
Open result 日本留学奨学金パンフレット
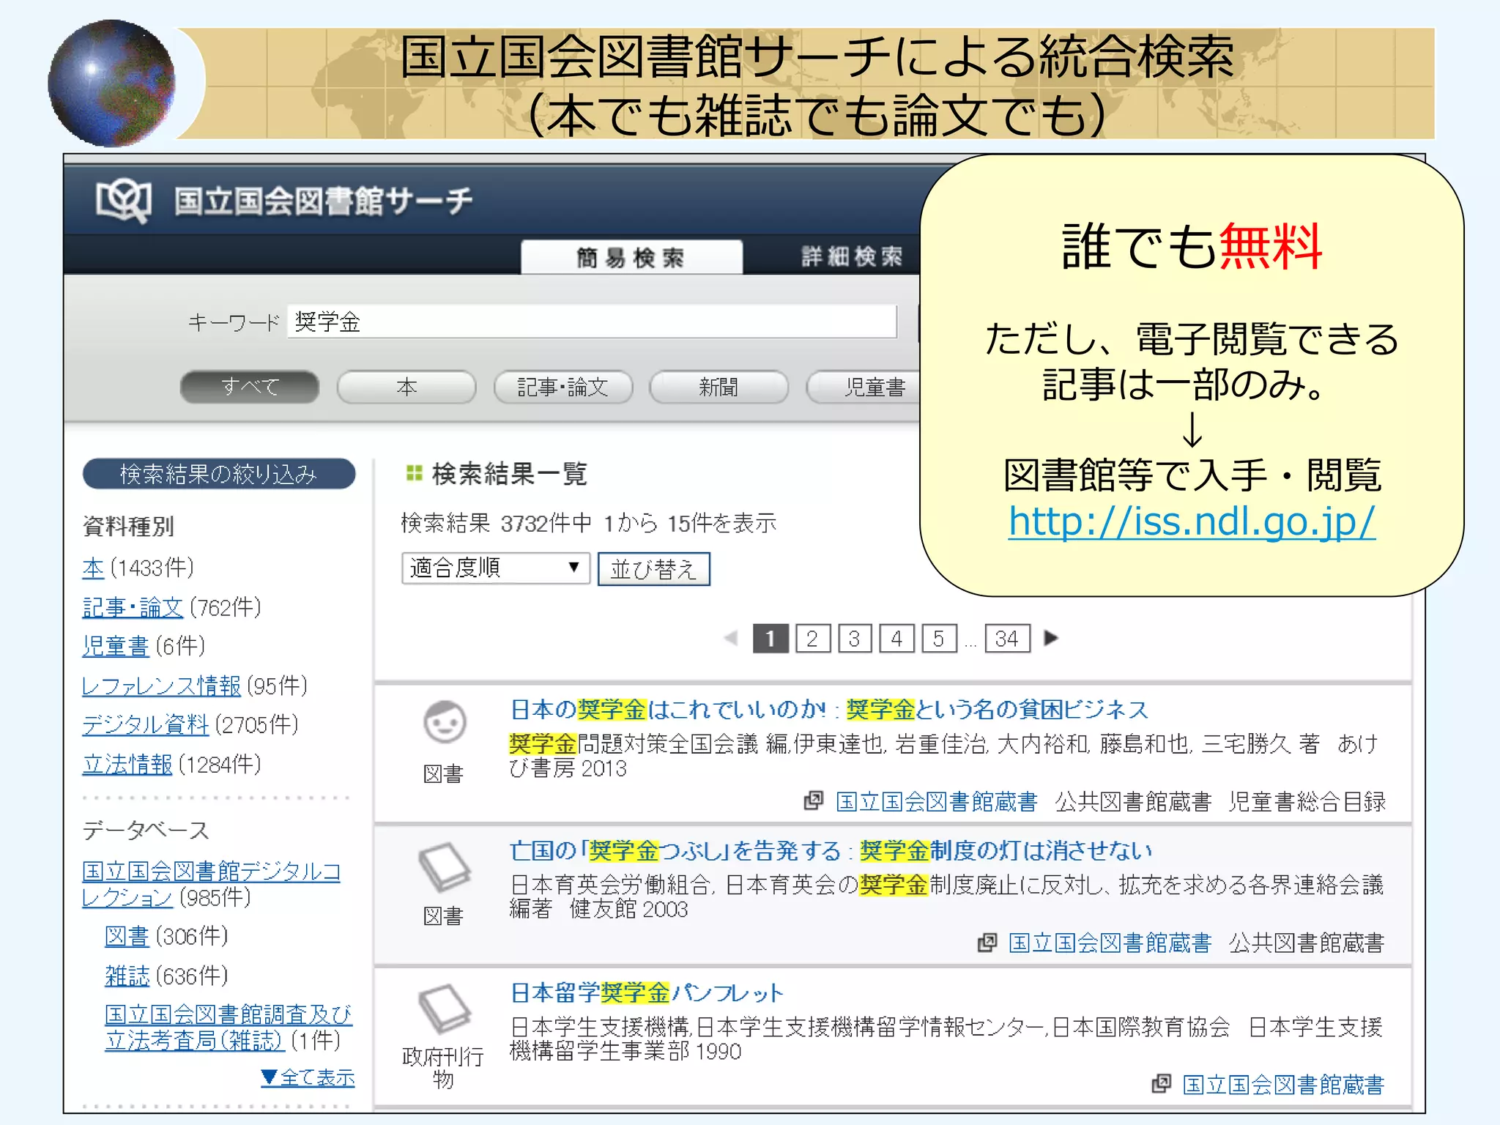click(647, 992)
